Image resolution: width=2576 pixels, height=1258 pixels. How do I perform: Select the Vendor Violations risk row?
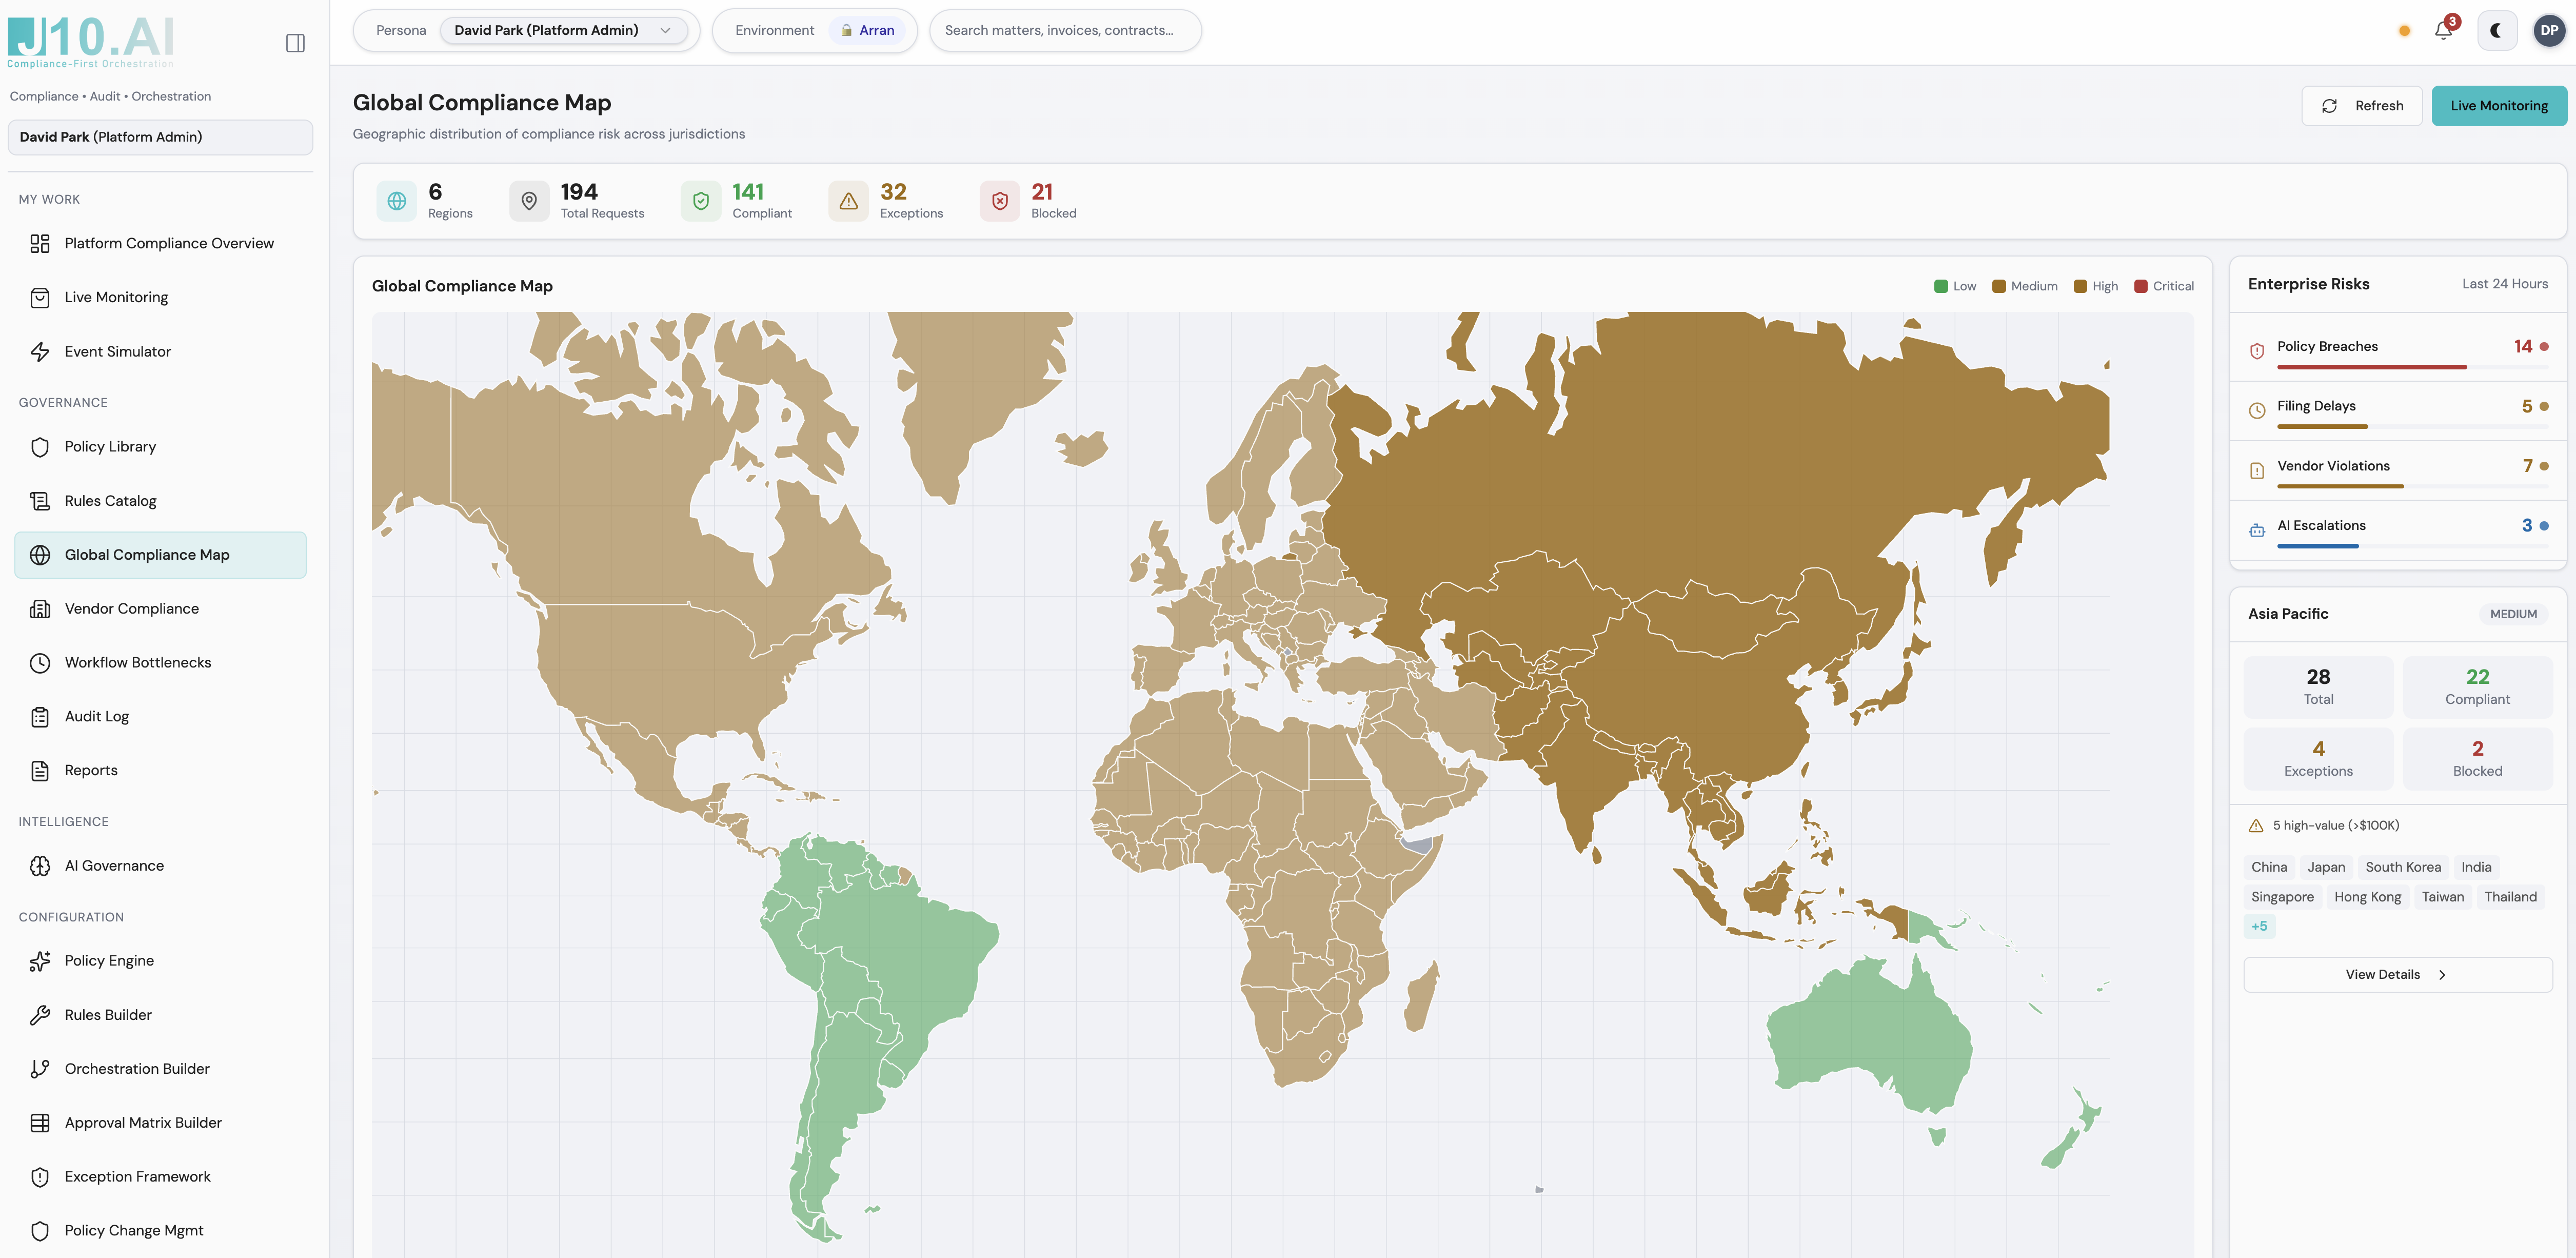pyautogui.click(x=2397, y=470)
